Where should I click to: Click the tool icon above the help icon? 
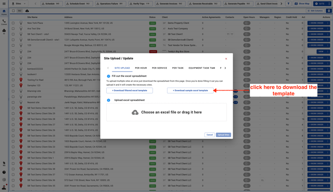tap(4, 164)
